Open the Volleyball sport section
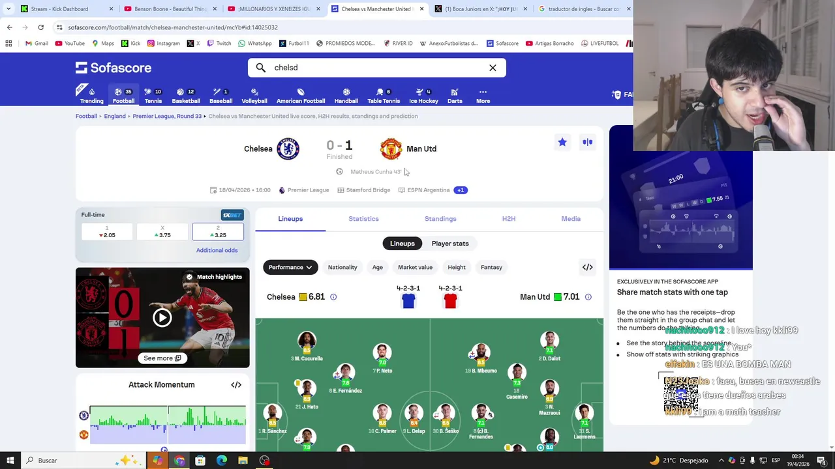Screen dimensions: 835x469 254,96
